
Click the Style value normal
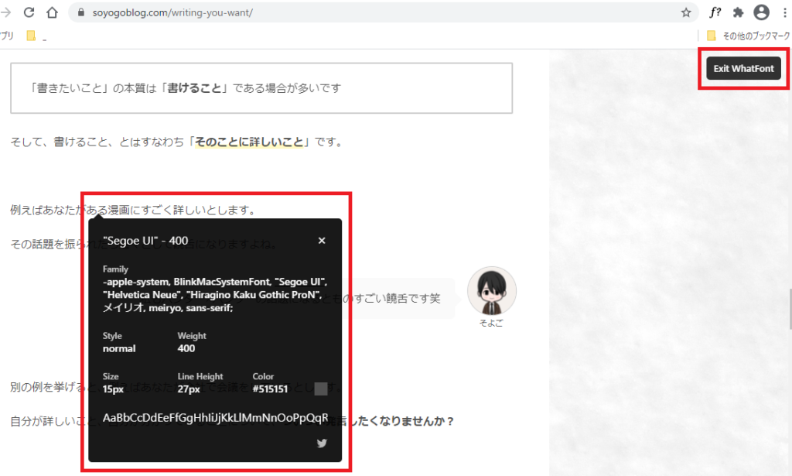tap(119, 348)
